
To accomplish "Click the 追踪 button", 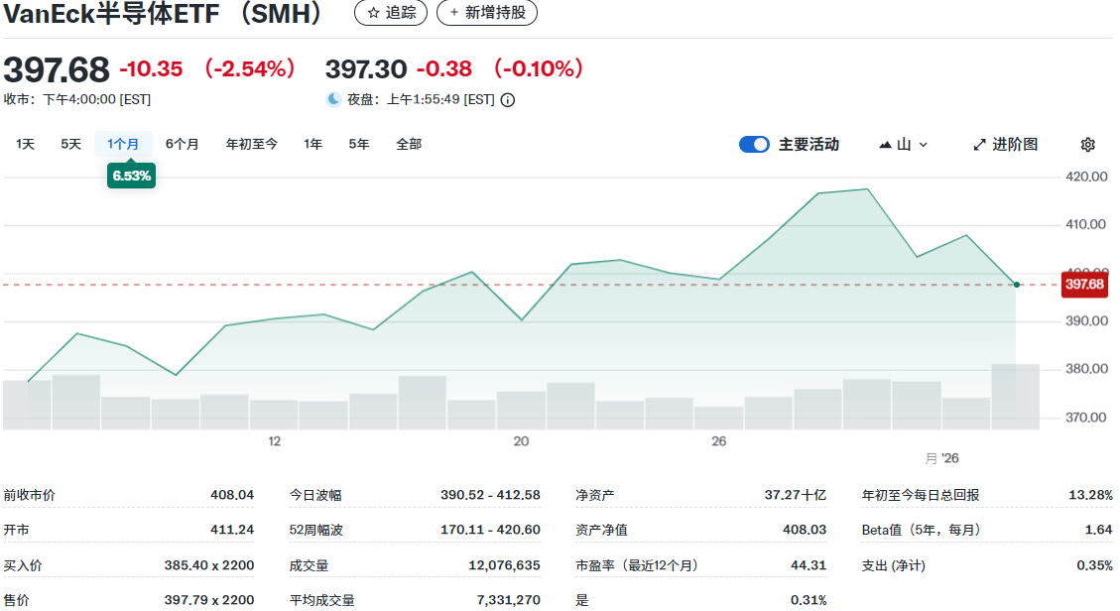I will click(391, 13).
